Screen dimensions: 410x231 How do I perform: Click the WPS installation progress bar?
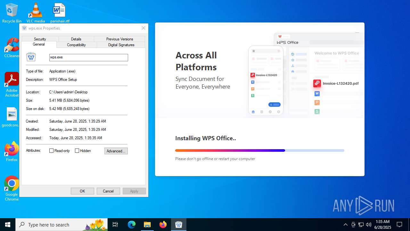260,150
